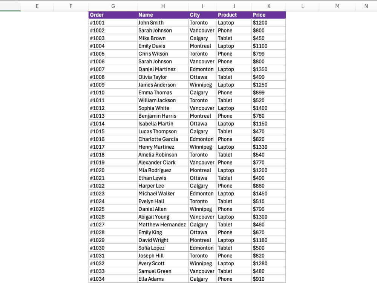Screen dimensions: 377x283
Task: Select the $910 price cell
Action: (269, 279)
